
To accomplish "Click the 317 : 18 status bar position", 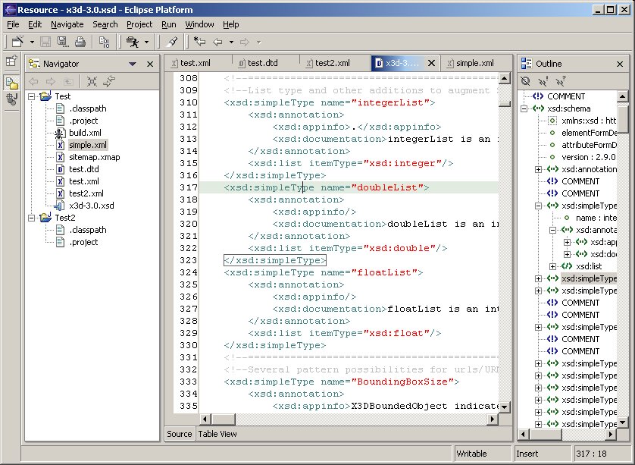I will click(591, 454).
